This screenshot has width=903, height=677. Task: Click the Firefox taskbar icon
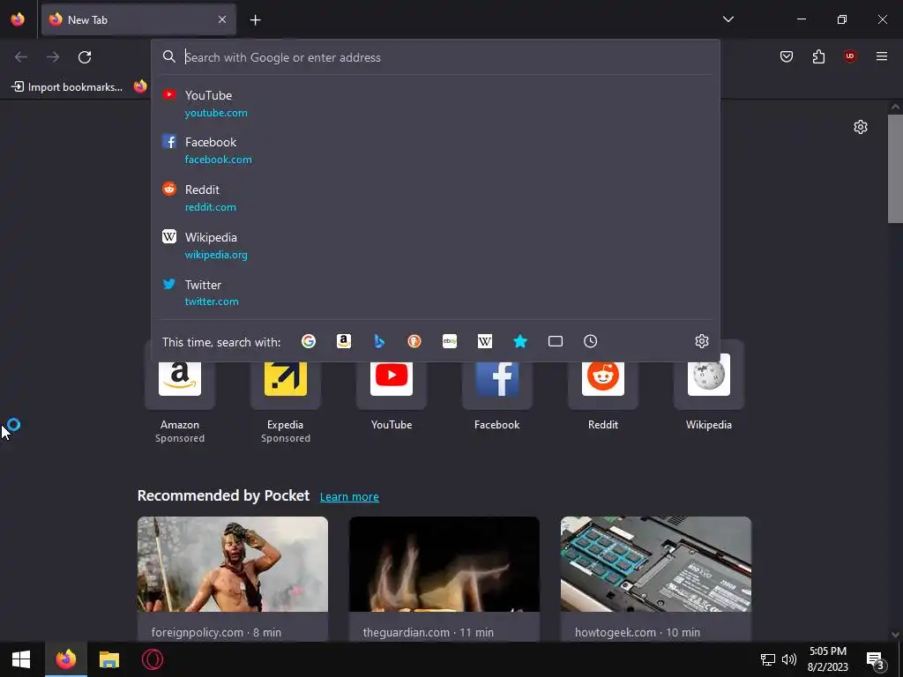click(x=66, y=659)
